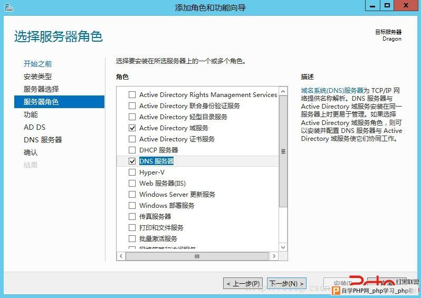The height and width of the screenshot is (298, 421).
Task: Close the Add Roles wizard window
Action: (406, 6)
